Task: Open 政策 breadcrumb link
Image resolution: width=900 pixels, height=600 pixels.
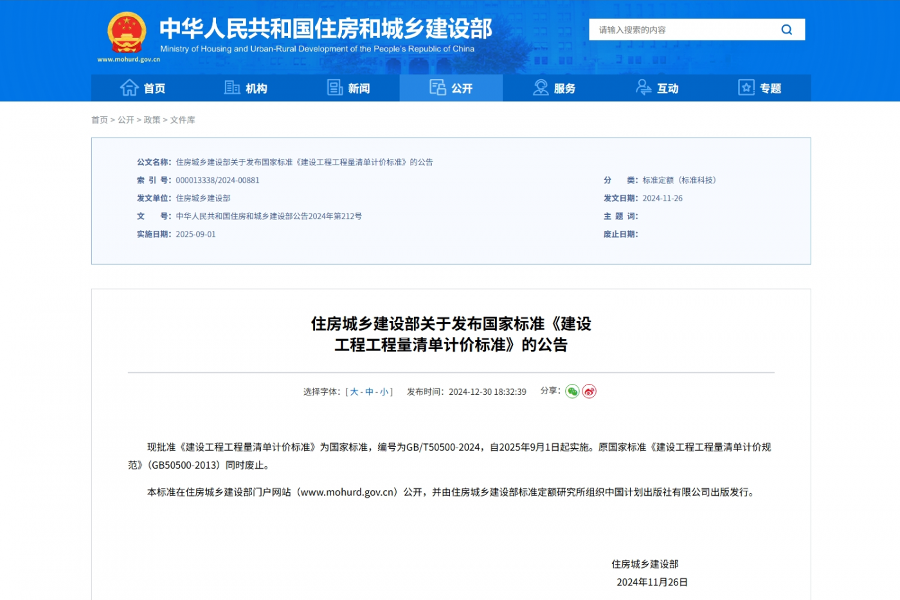Action: pos(152,120)
